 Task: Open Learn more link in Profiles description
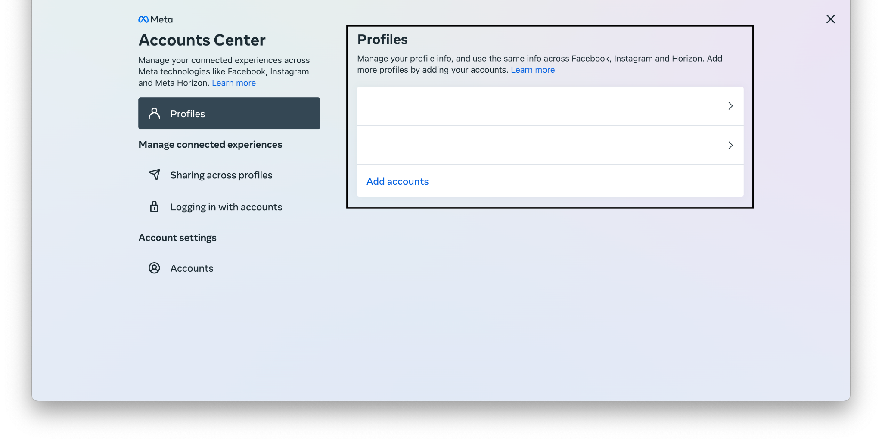[533, 70]
